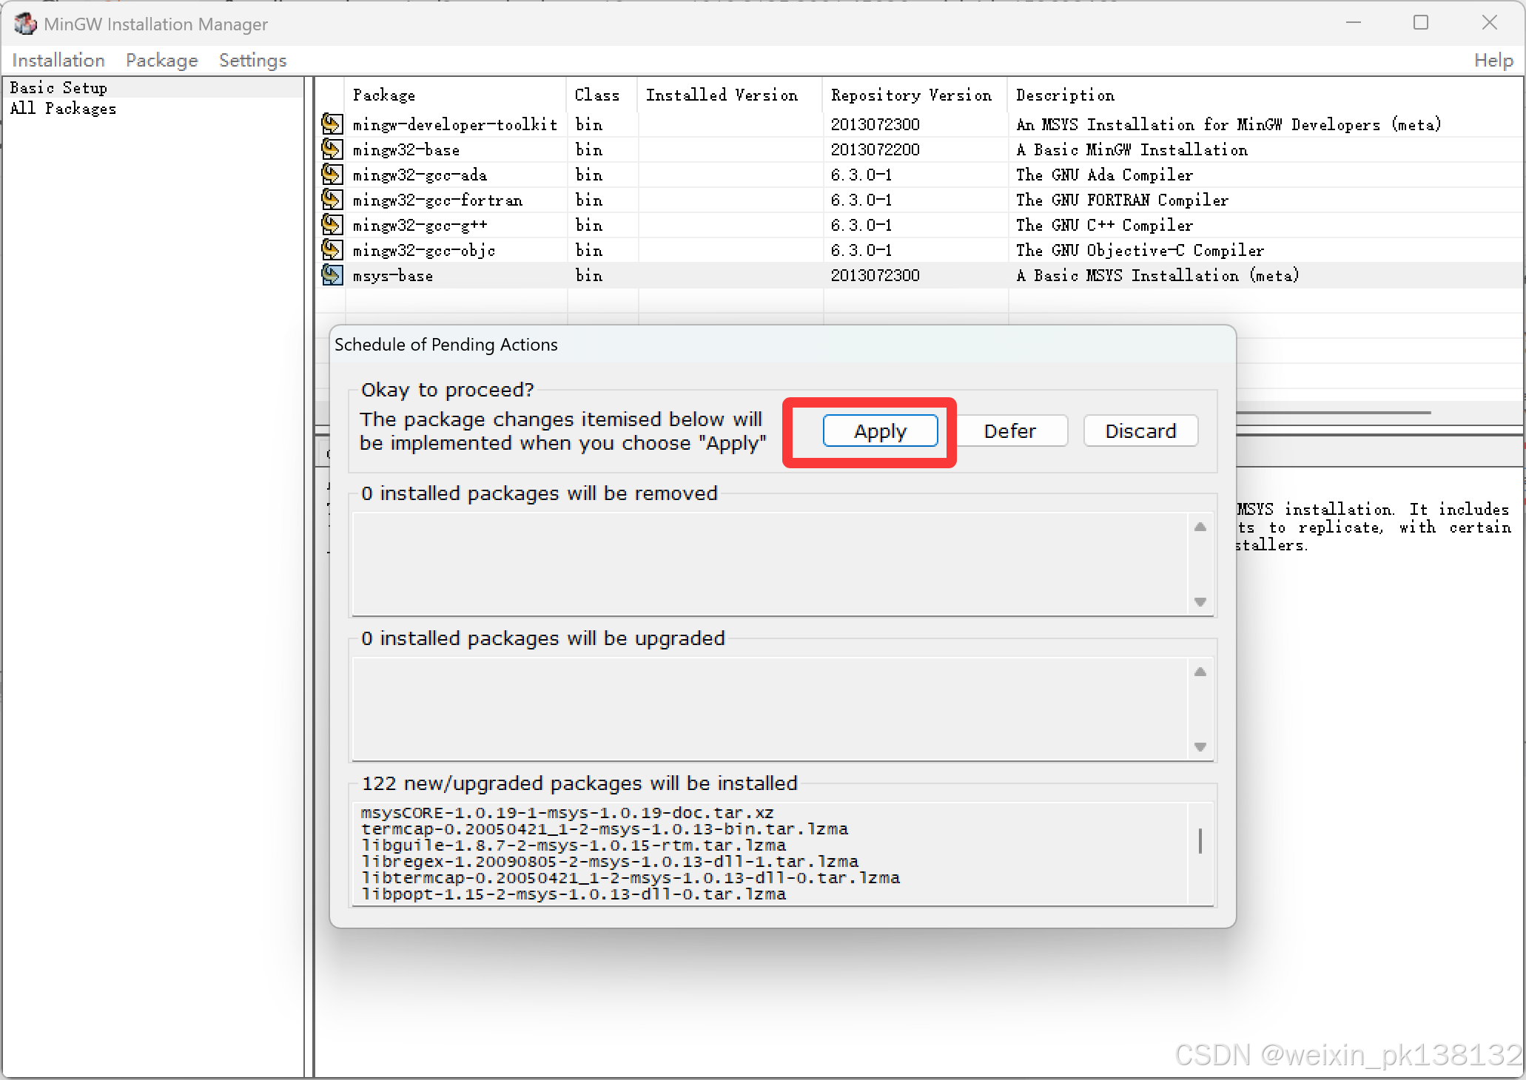The width and height of the screenshot is (1526, 1080).
Task: Click the mingw32-gcc-fortran package mark icon
Action: pyautogui.click(x=332, y=200)
